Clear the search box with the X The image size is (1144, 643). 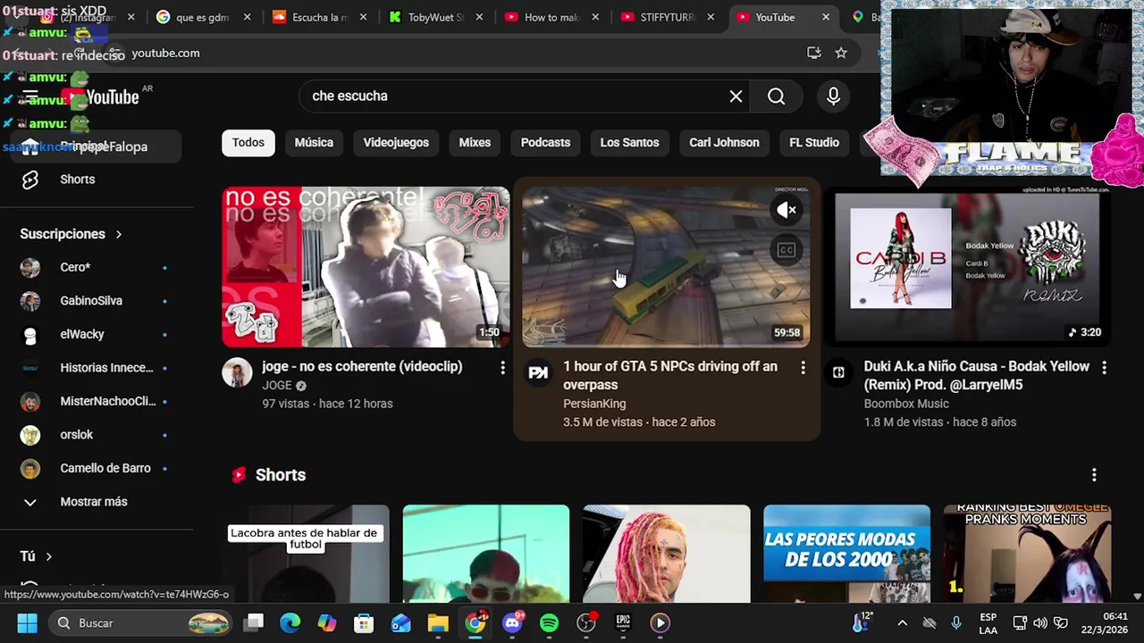736,96
